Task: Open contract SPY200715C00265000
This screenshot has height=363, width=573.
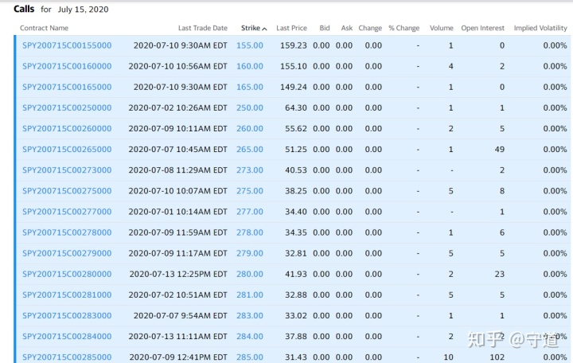Action: (67, 150)
